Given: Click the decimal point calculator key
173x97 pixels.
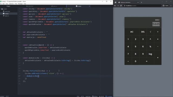Looking at the screenshot, I should click(x=128, y=61).
